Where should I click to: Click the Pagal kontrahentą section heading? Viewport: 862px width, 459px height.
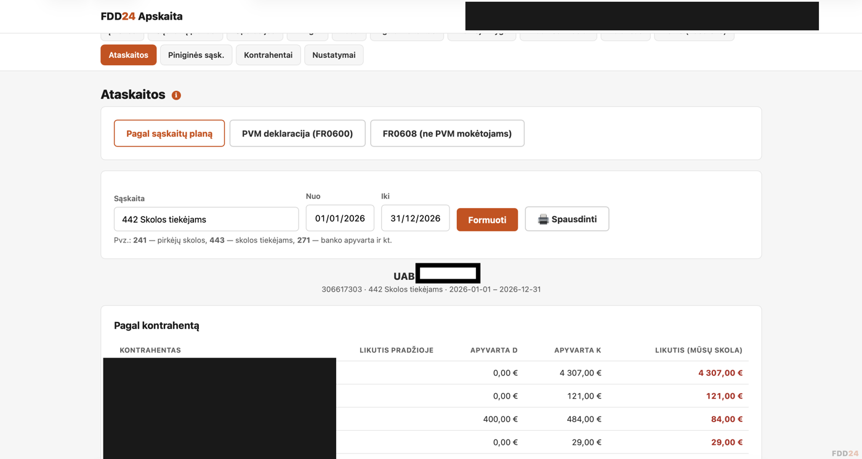(156, 325)
